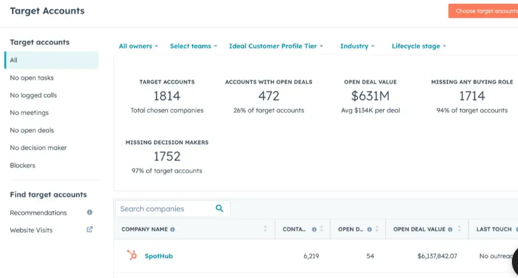Click the Target Accounts 1814 metric
The width and height of the screenshot is (518, 278).
167,96
